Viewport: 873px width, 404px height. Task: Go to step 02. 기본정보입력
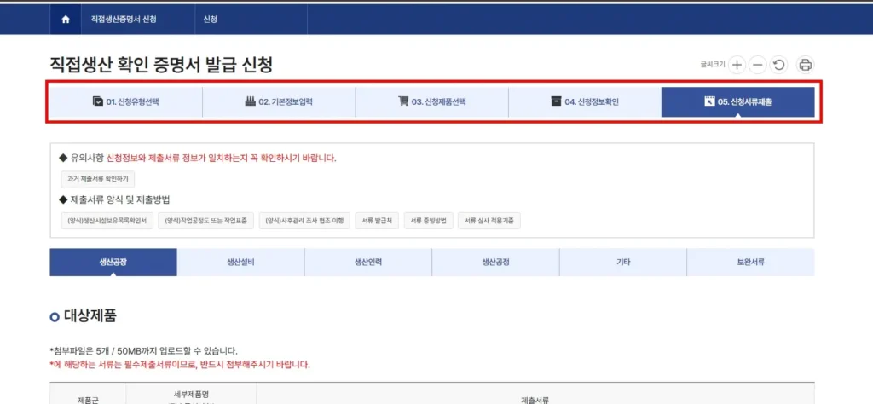(279, 102)
